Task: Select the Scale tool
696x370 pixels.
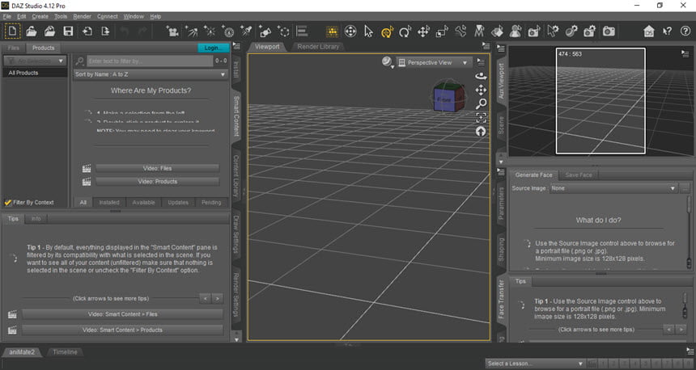Action: coord(442,32)
